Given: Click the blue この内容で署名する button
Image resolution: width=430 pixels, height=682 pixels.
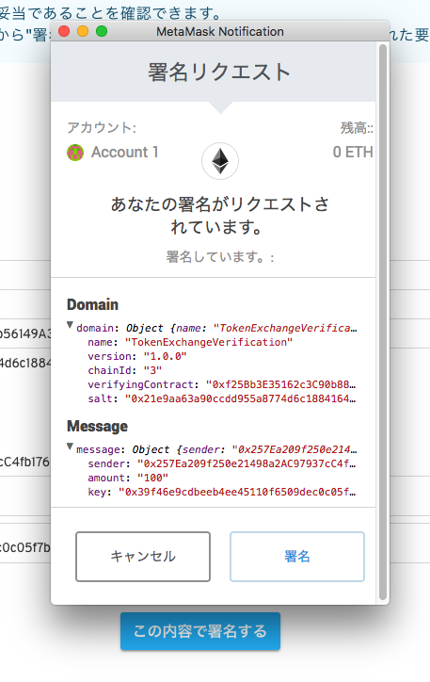Looking at the screenshot, I should [x=200, y=631].
